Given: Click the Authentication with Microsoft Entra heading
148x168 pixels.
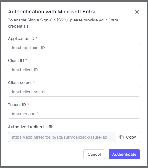Looking at the screenshot, I should pyautogui.click(x=52, y=12).
